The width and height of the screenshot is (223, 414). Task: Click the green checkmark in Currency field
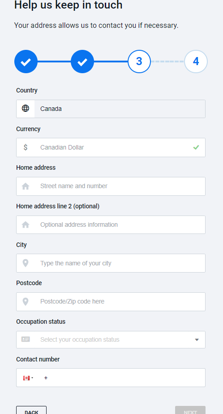(x=196, y=147)
